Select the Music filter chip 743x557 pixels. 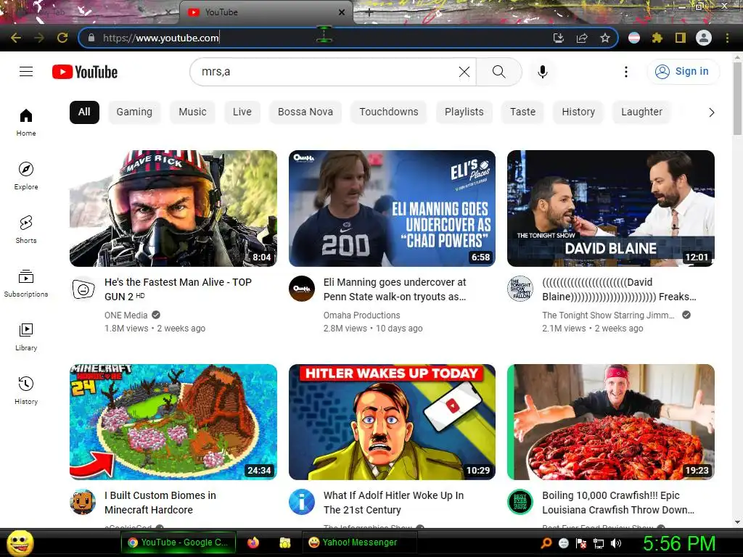[192, 112]
